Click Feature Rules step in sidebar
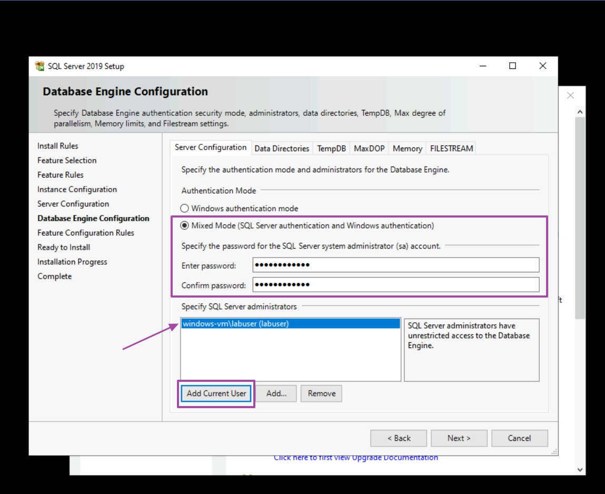This screenshot has width=605, height=494. pyautogui.click(x=61, y=175)
